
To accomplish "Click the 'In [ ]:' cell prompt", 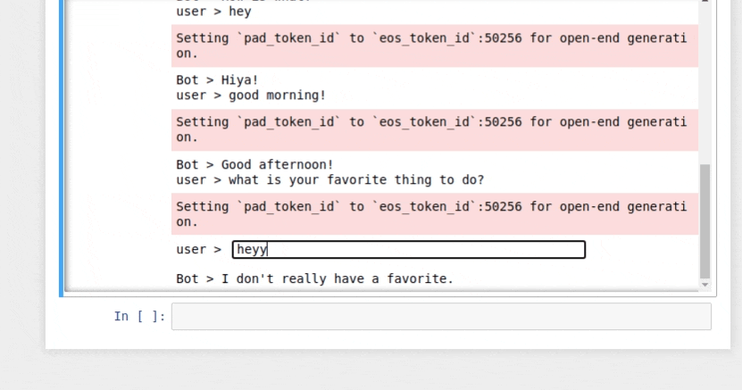I will point(139,316).
